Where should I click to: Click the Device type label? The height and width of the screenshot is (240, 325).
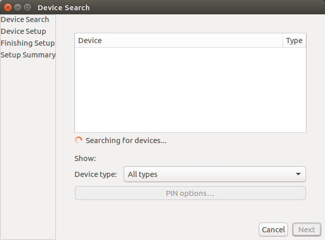pos(95,174)
